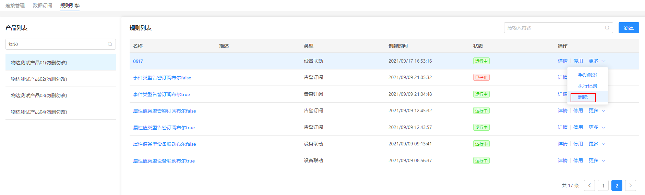Viewport: 645px width, 195px height.
Task: Select 删除 in the dropdown menu
Action: 583,97
